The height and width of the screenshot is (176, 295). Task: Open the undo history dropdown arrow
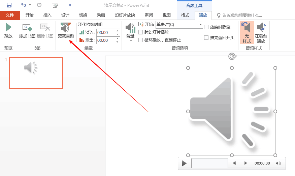click(x=30, y=5)
